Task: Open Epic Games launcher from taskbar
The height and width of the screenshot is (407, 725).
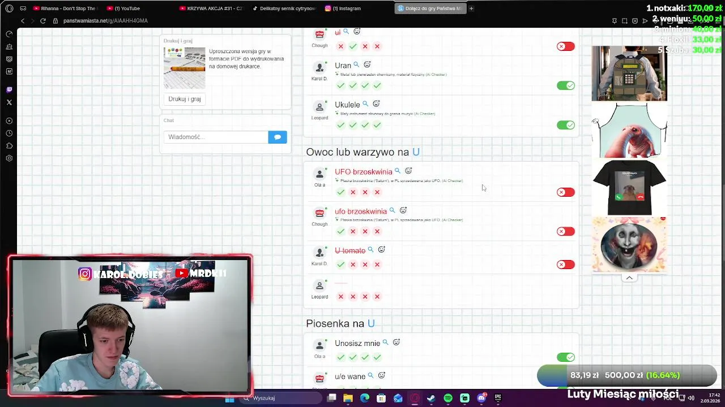Action: tap(498, 399)
